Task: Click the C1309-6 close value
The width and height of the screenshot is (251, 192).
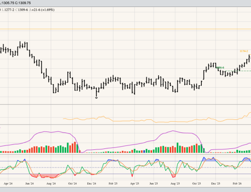Action: click(x=22, y=10)
